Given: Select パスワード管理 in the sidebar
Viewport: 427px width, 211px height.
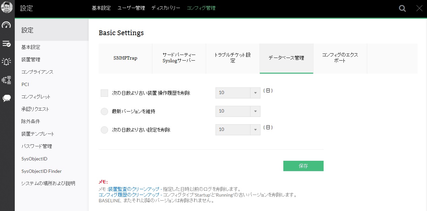Looking at the screenshot, I should tap(37, 146).
